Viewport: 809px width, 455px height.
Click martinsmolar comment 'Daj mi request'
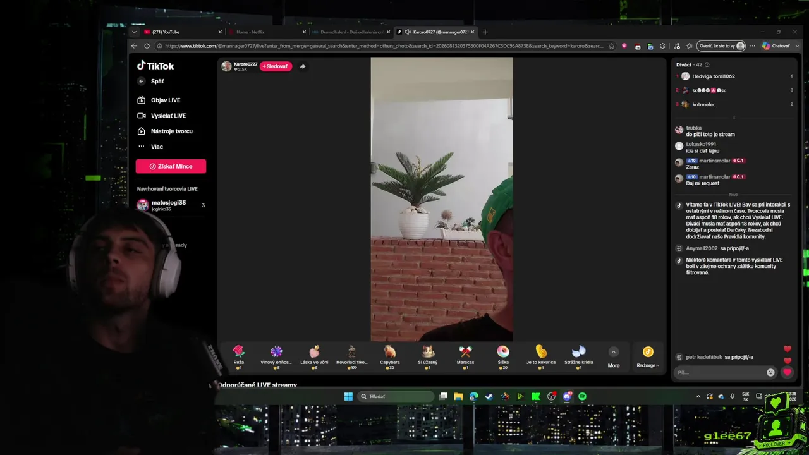tap(702, 183)
